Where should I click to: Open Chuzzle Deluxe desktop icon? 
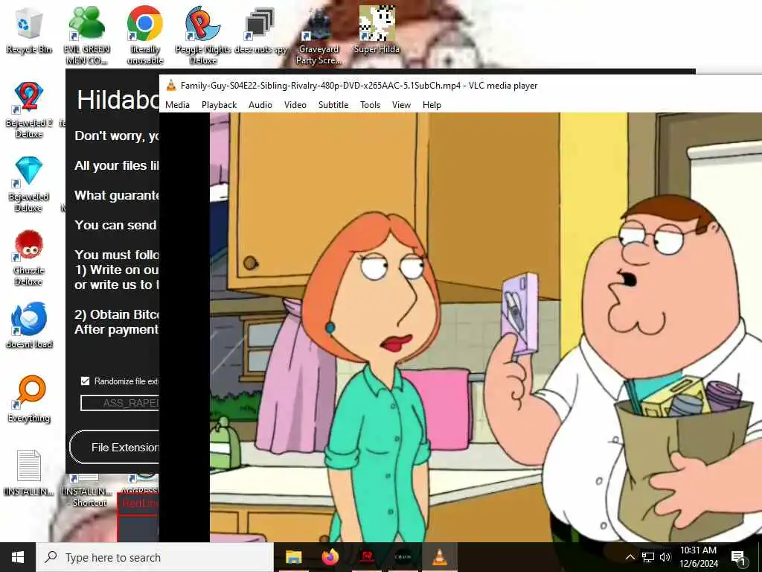pos(29,258)
